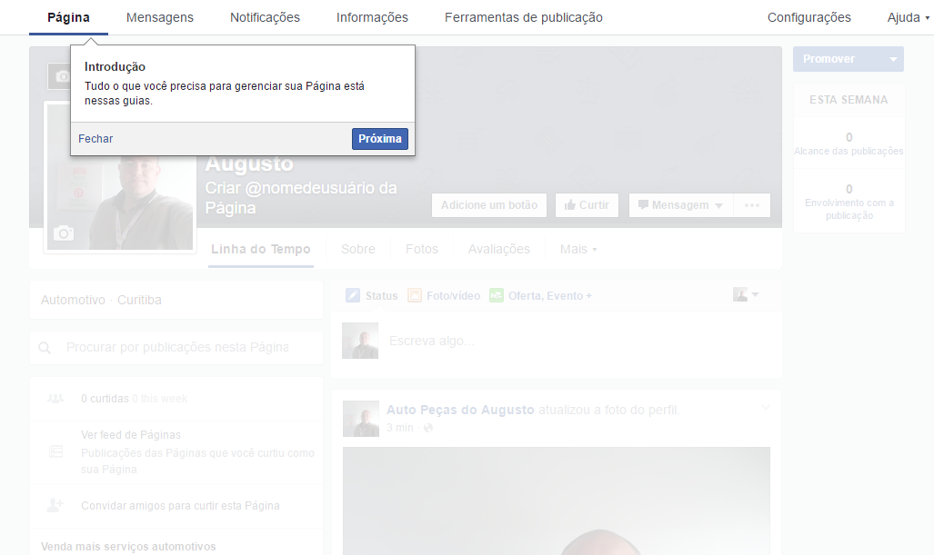Image resolution: width=934 pixels, height=555 pixels.
Task: Click Convidar amigos para curtir esta Página
Action: coord(180,506)
